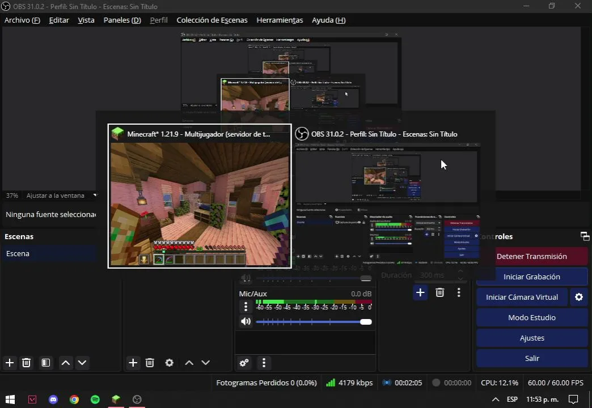Open Ayuda menu

coord(328,20)
